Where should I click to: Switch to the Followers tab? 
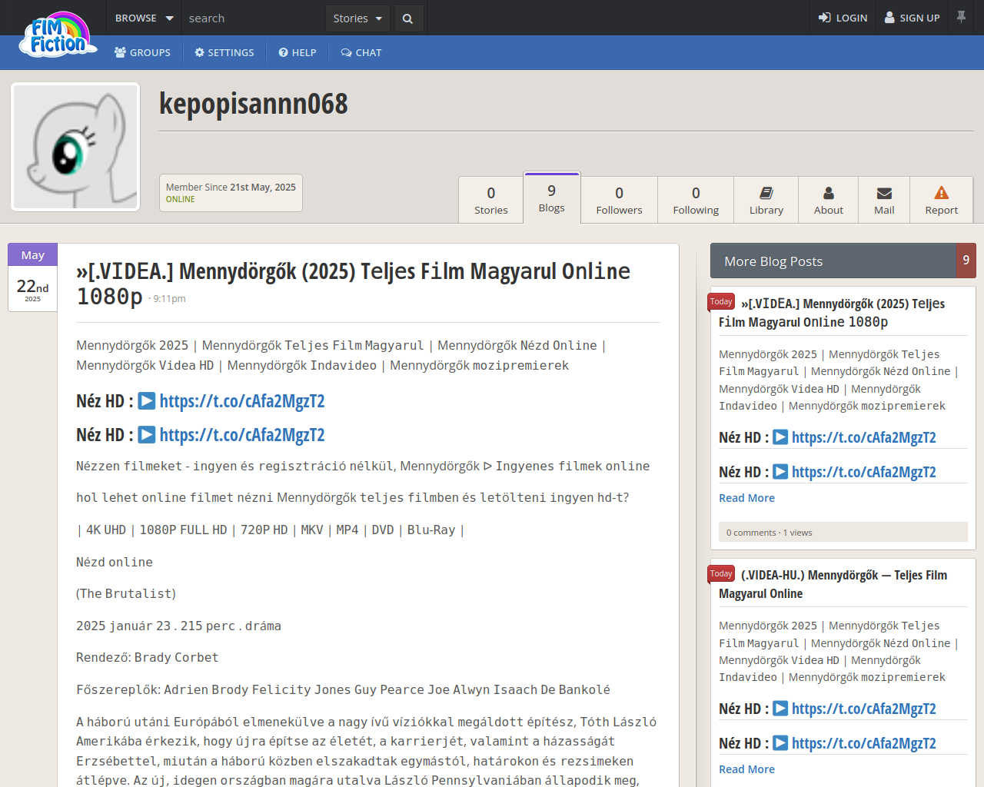[x=619, y=200]
